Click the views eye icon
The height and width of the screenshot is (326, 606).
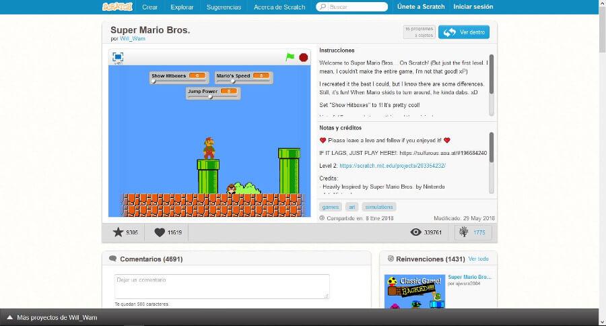415,232
